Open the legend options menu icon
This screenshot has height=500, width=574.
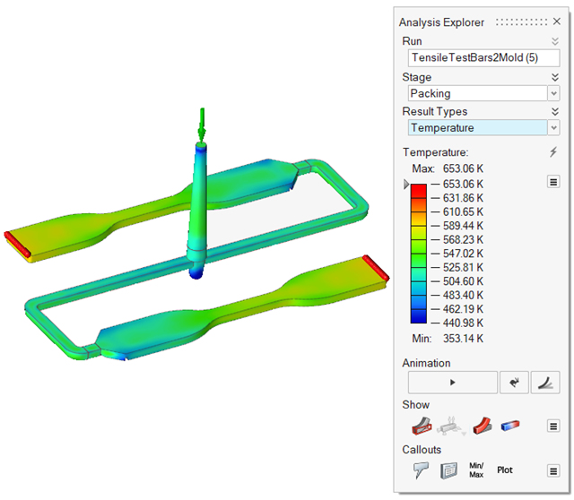coord(553,182)
